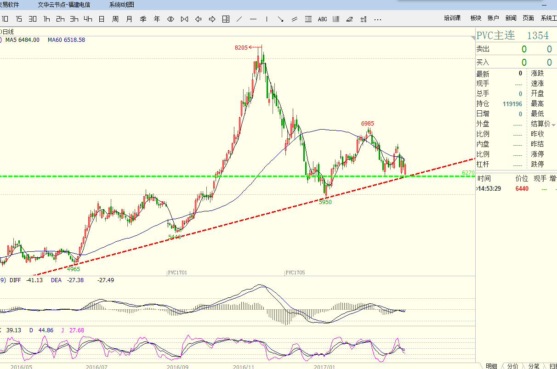This screenshot has width=557, height=369.
Task: Open the 培训课 menu
Action: point(452,18)
